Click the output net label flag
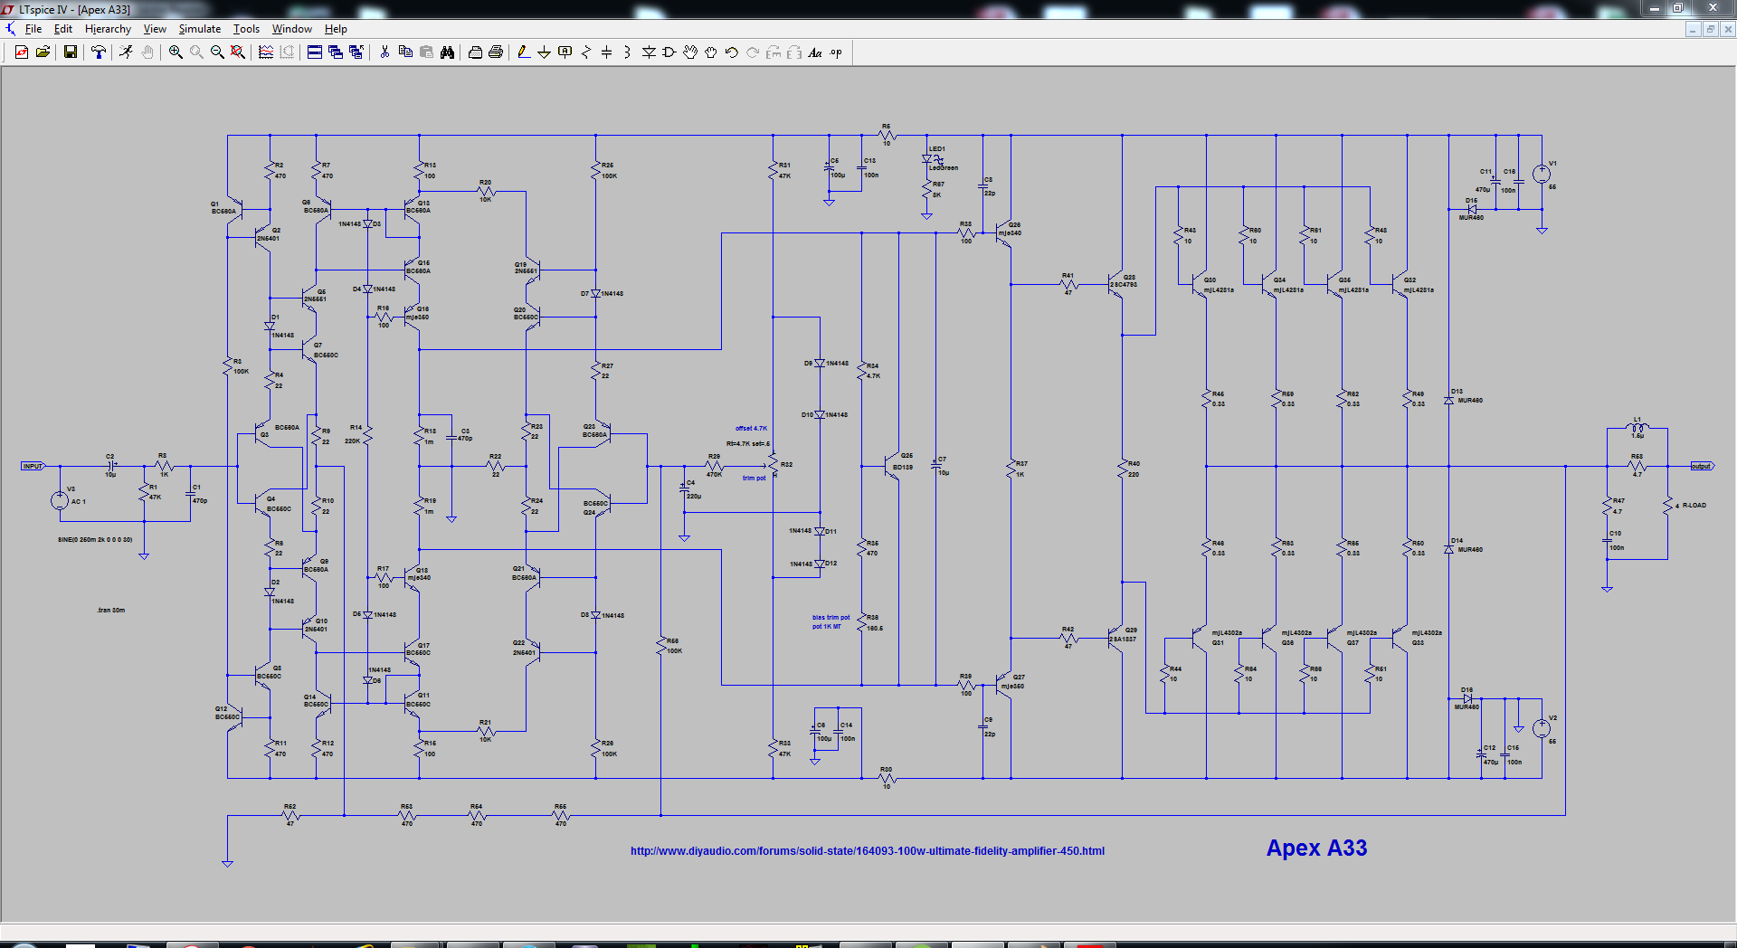The height and width of the screenshot is (948, 1737). (1702, 466)
